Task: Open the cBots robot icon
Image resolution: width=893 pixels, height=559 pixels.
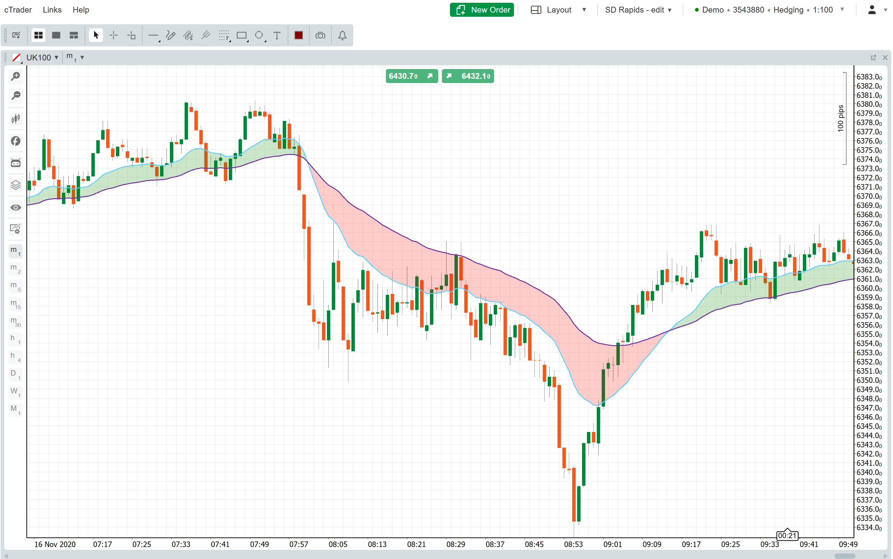Action: pos(16,163)
